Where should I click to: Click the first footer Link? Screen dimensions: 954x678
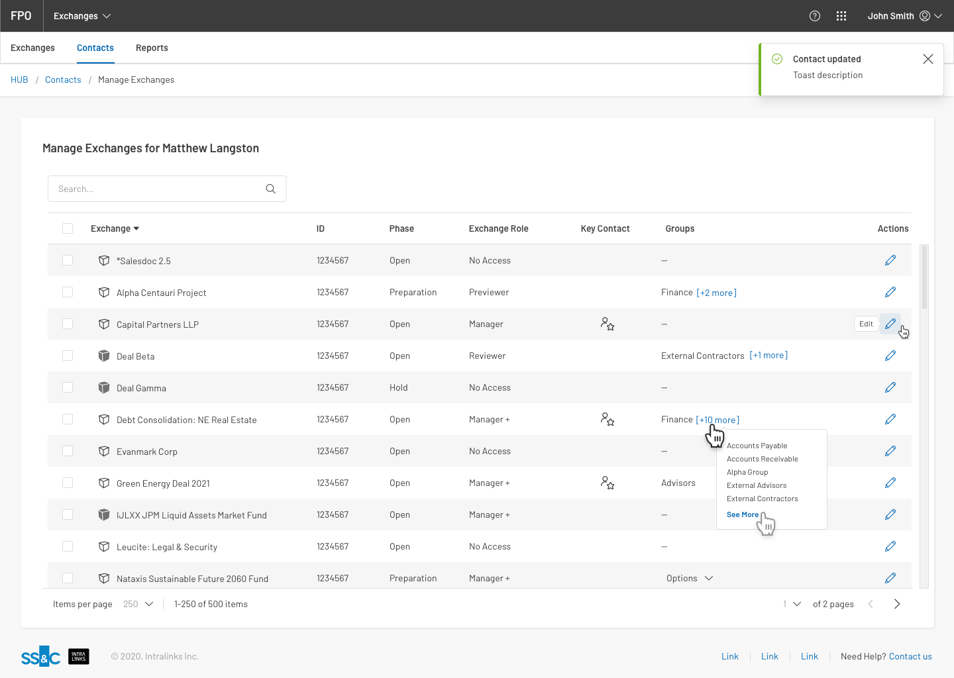(730, 656)
